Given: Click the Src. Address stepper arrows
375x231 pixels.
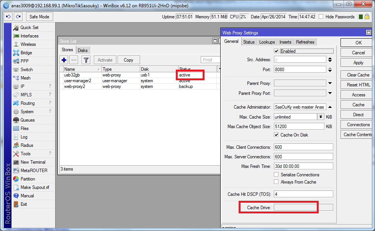Looking at the screenshot, I should 330,60.
